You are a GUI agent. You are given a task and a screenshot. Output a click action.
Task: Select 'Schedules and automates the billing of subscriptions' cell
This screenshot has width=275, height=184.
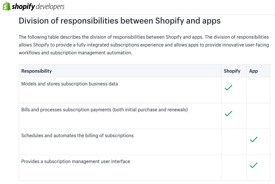pos(120,142)
